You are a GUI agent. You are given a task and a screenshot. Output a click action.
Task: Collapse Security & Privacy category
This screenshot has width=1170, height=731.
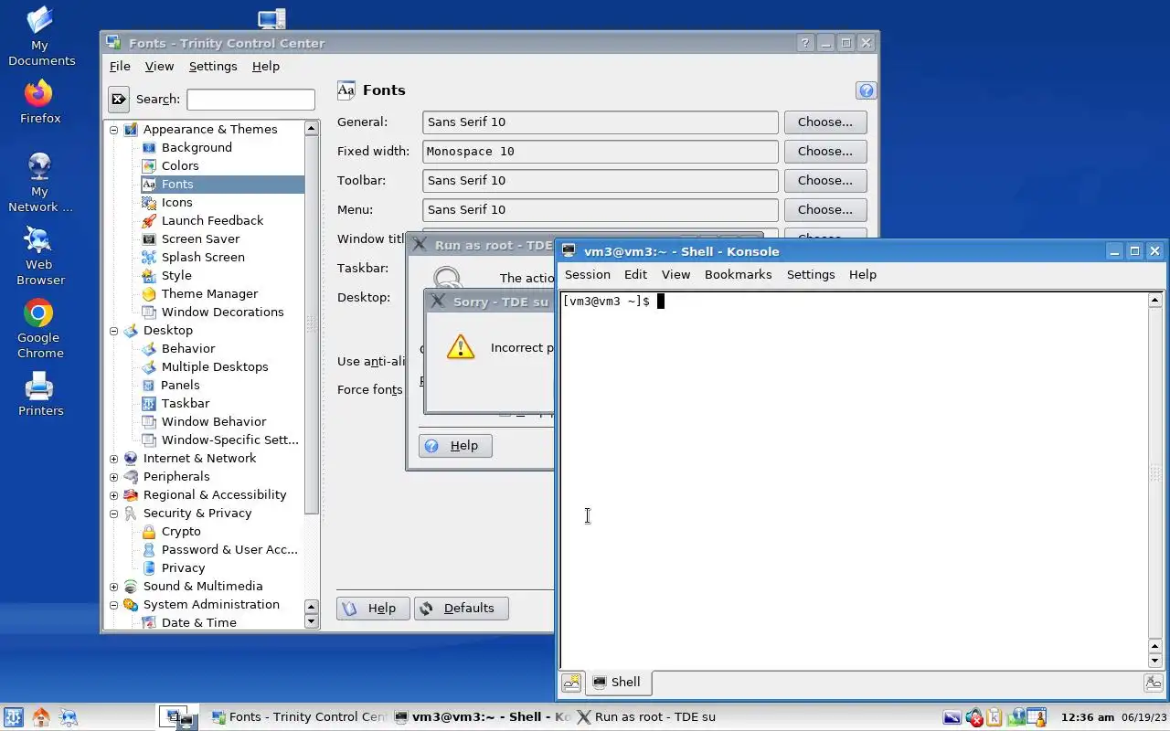pyautogui.click(x=114, y=513)
